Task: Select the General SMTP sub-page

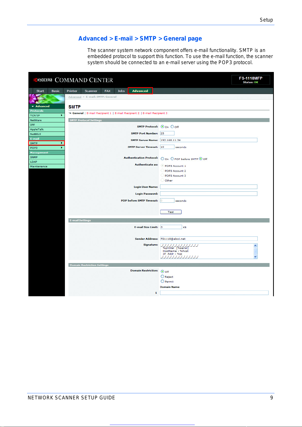Action: 78,113
